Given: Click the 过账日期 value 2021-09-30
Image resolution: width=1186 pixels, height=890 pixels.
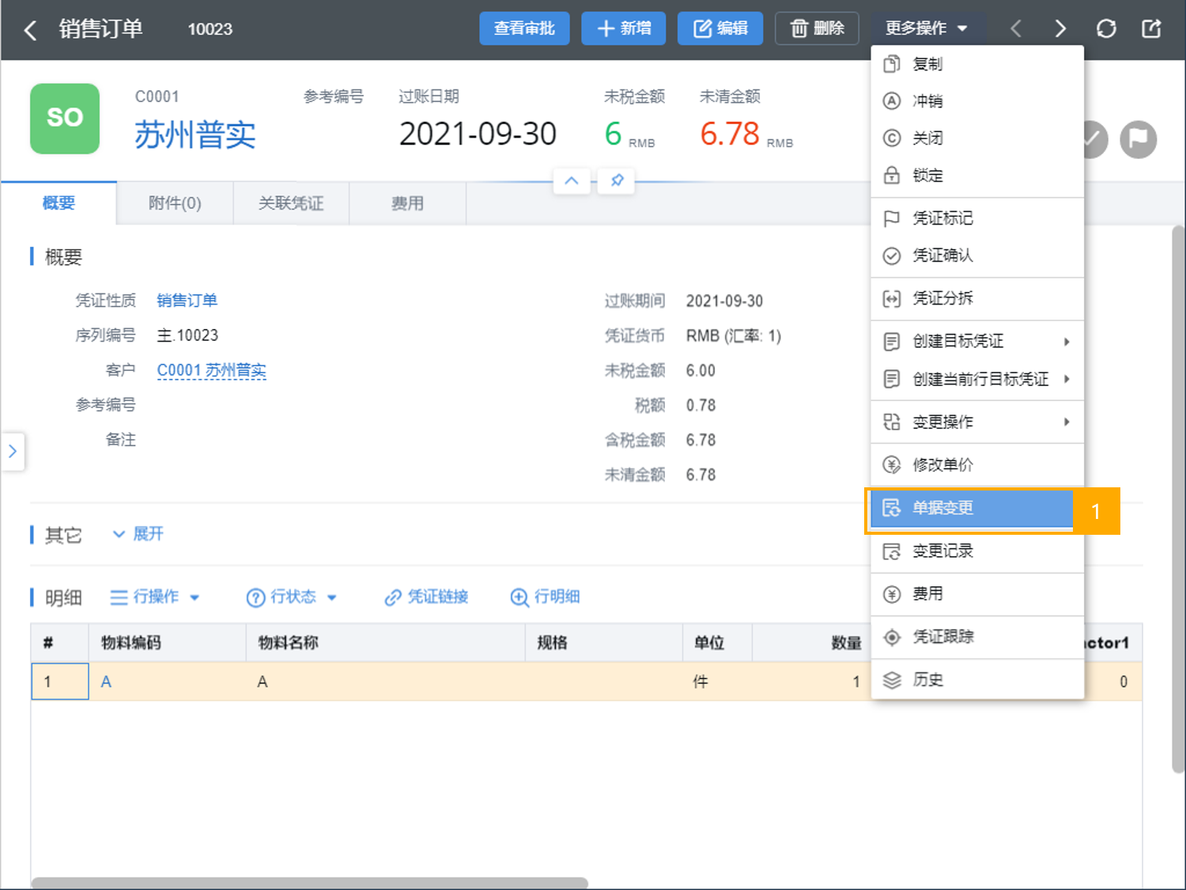Looking at the screenshot, I should pos(478,134).
